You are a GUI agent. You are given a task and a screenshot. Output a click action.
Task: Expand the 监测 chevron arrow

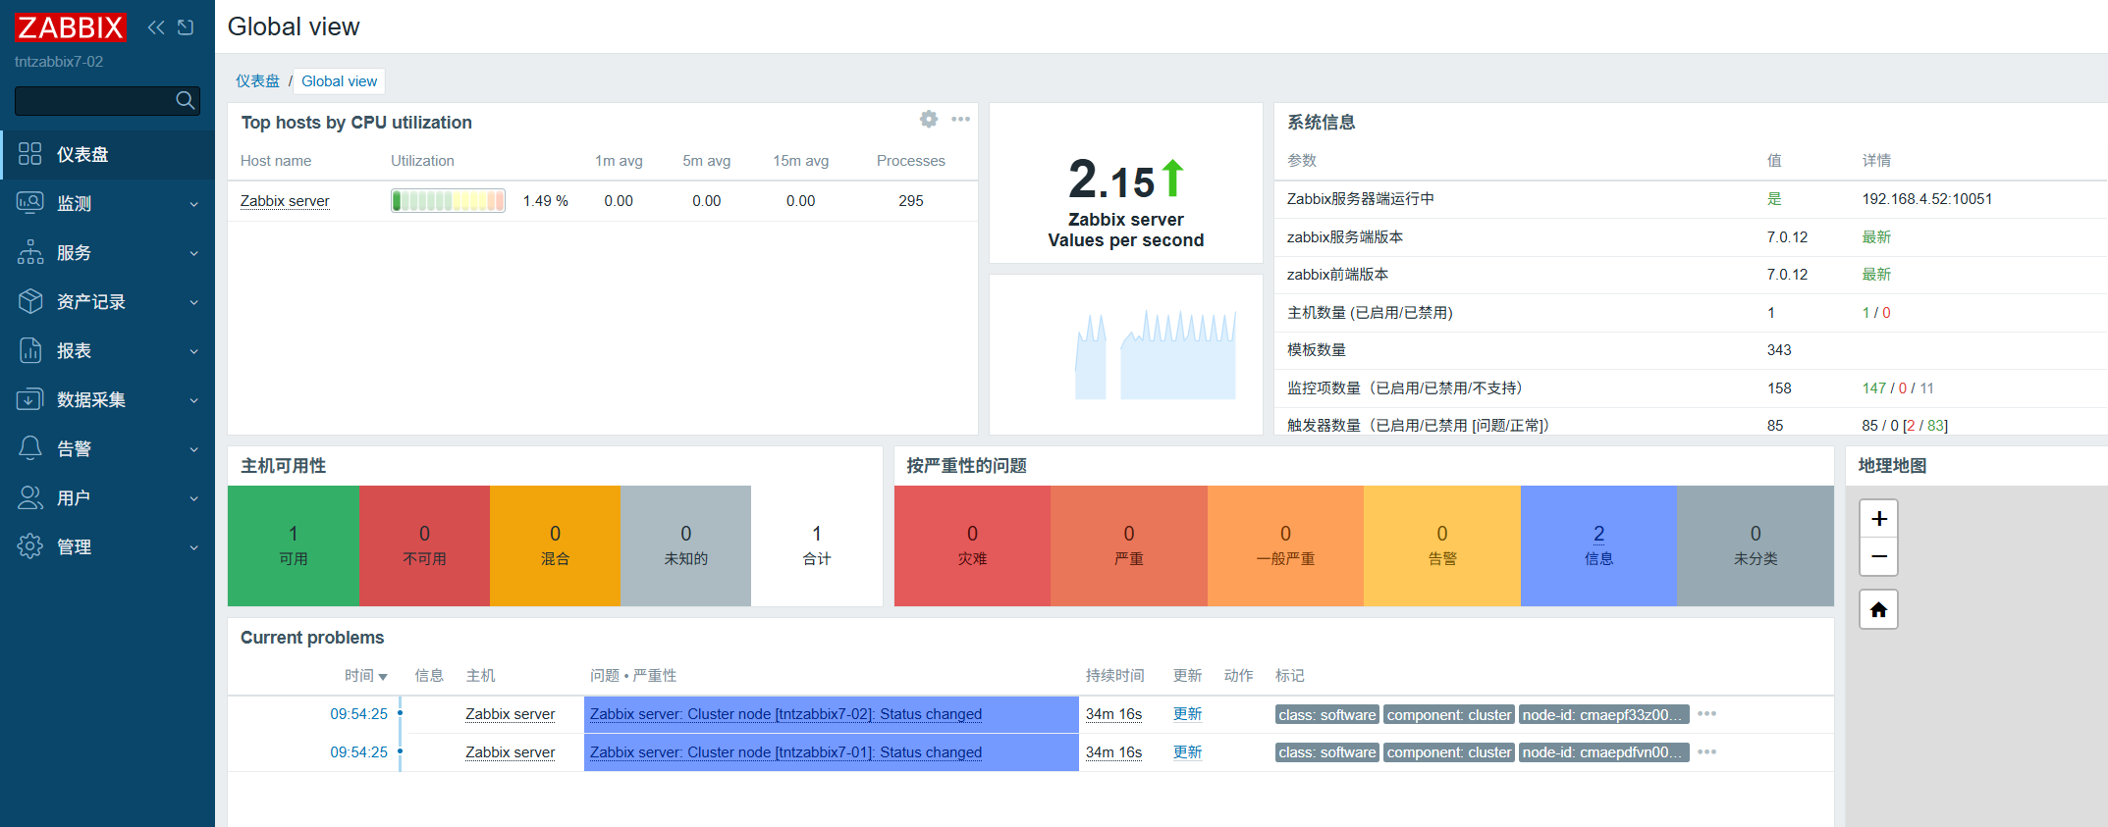click(x=193, y=205)
